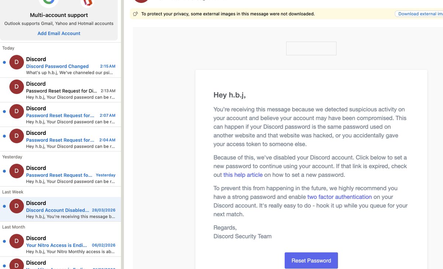Click the 'Discord Security Team' signature
Image resolution: width=443 pixels, height=269 pixels.
coord(243,236)
